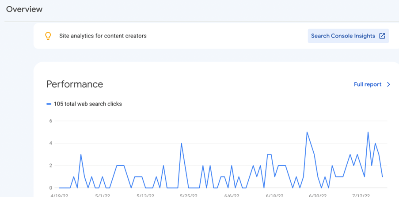Click the chart peak of 5 after 7/12/22
The width and height of the screenshot is (399, 197).
368,133
